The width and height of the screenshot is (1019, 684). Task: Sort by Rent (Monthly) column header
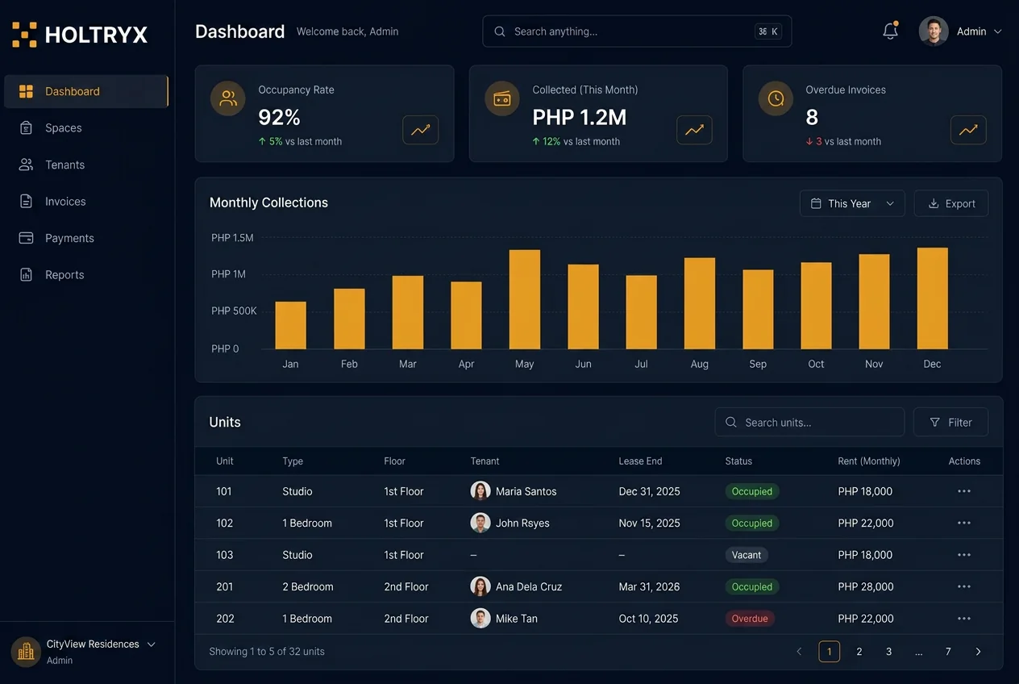(x=869, y=461)
